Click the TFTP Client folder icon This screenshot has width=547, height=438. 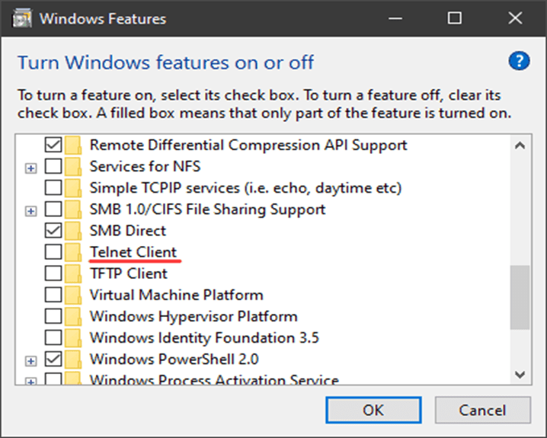tap(73, 273)
